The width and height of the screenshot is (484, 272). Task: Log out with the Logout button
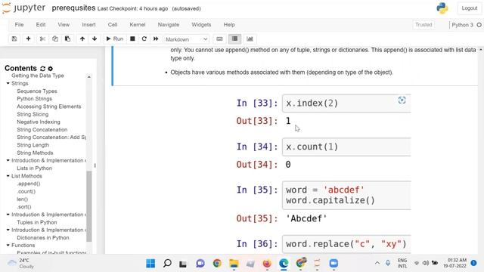point(469,8)
